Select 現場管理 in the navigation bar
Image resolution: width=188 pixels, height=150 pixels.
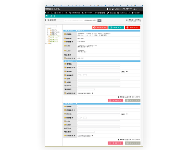[100, 13]
